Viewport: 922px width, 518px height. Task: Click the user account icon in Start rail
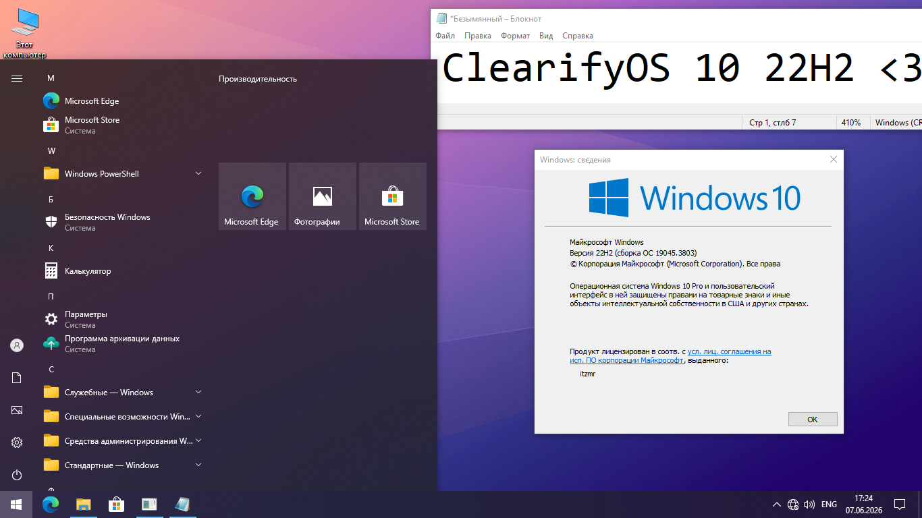(17, 345)
